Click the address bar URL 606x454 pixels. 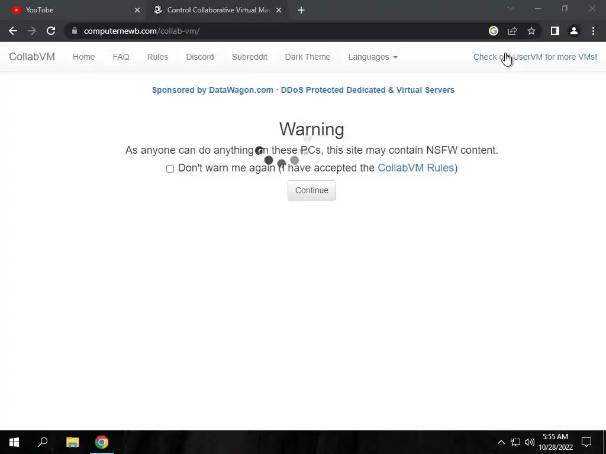(141, 31)
